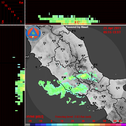Click the PS city label

point(74,31)
